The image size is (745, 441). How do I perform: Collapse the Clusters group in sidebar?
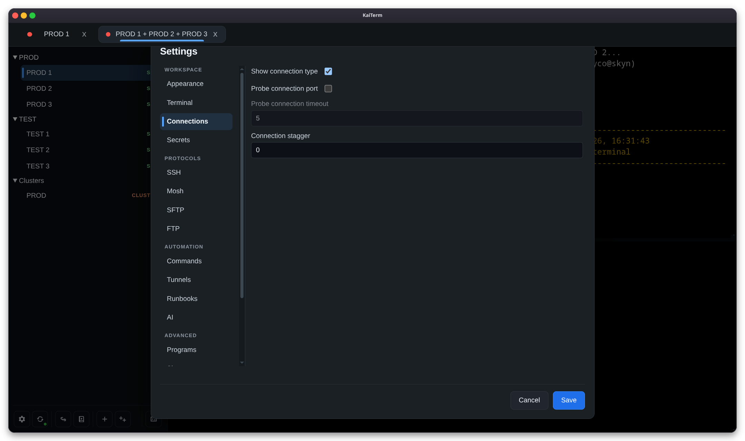[15, 180]
